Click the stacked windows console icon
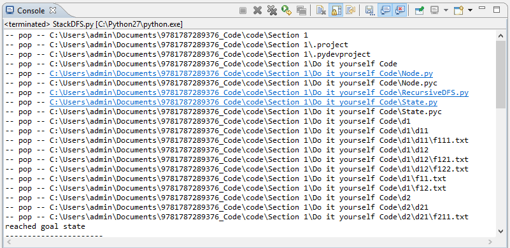This screenshot has height=248, width=510. (x=301, y=10)
